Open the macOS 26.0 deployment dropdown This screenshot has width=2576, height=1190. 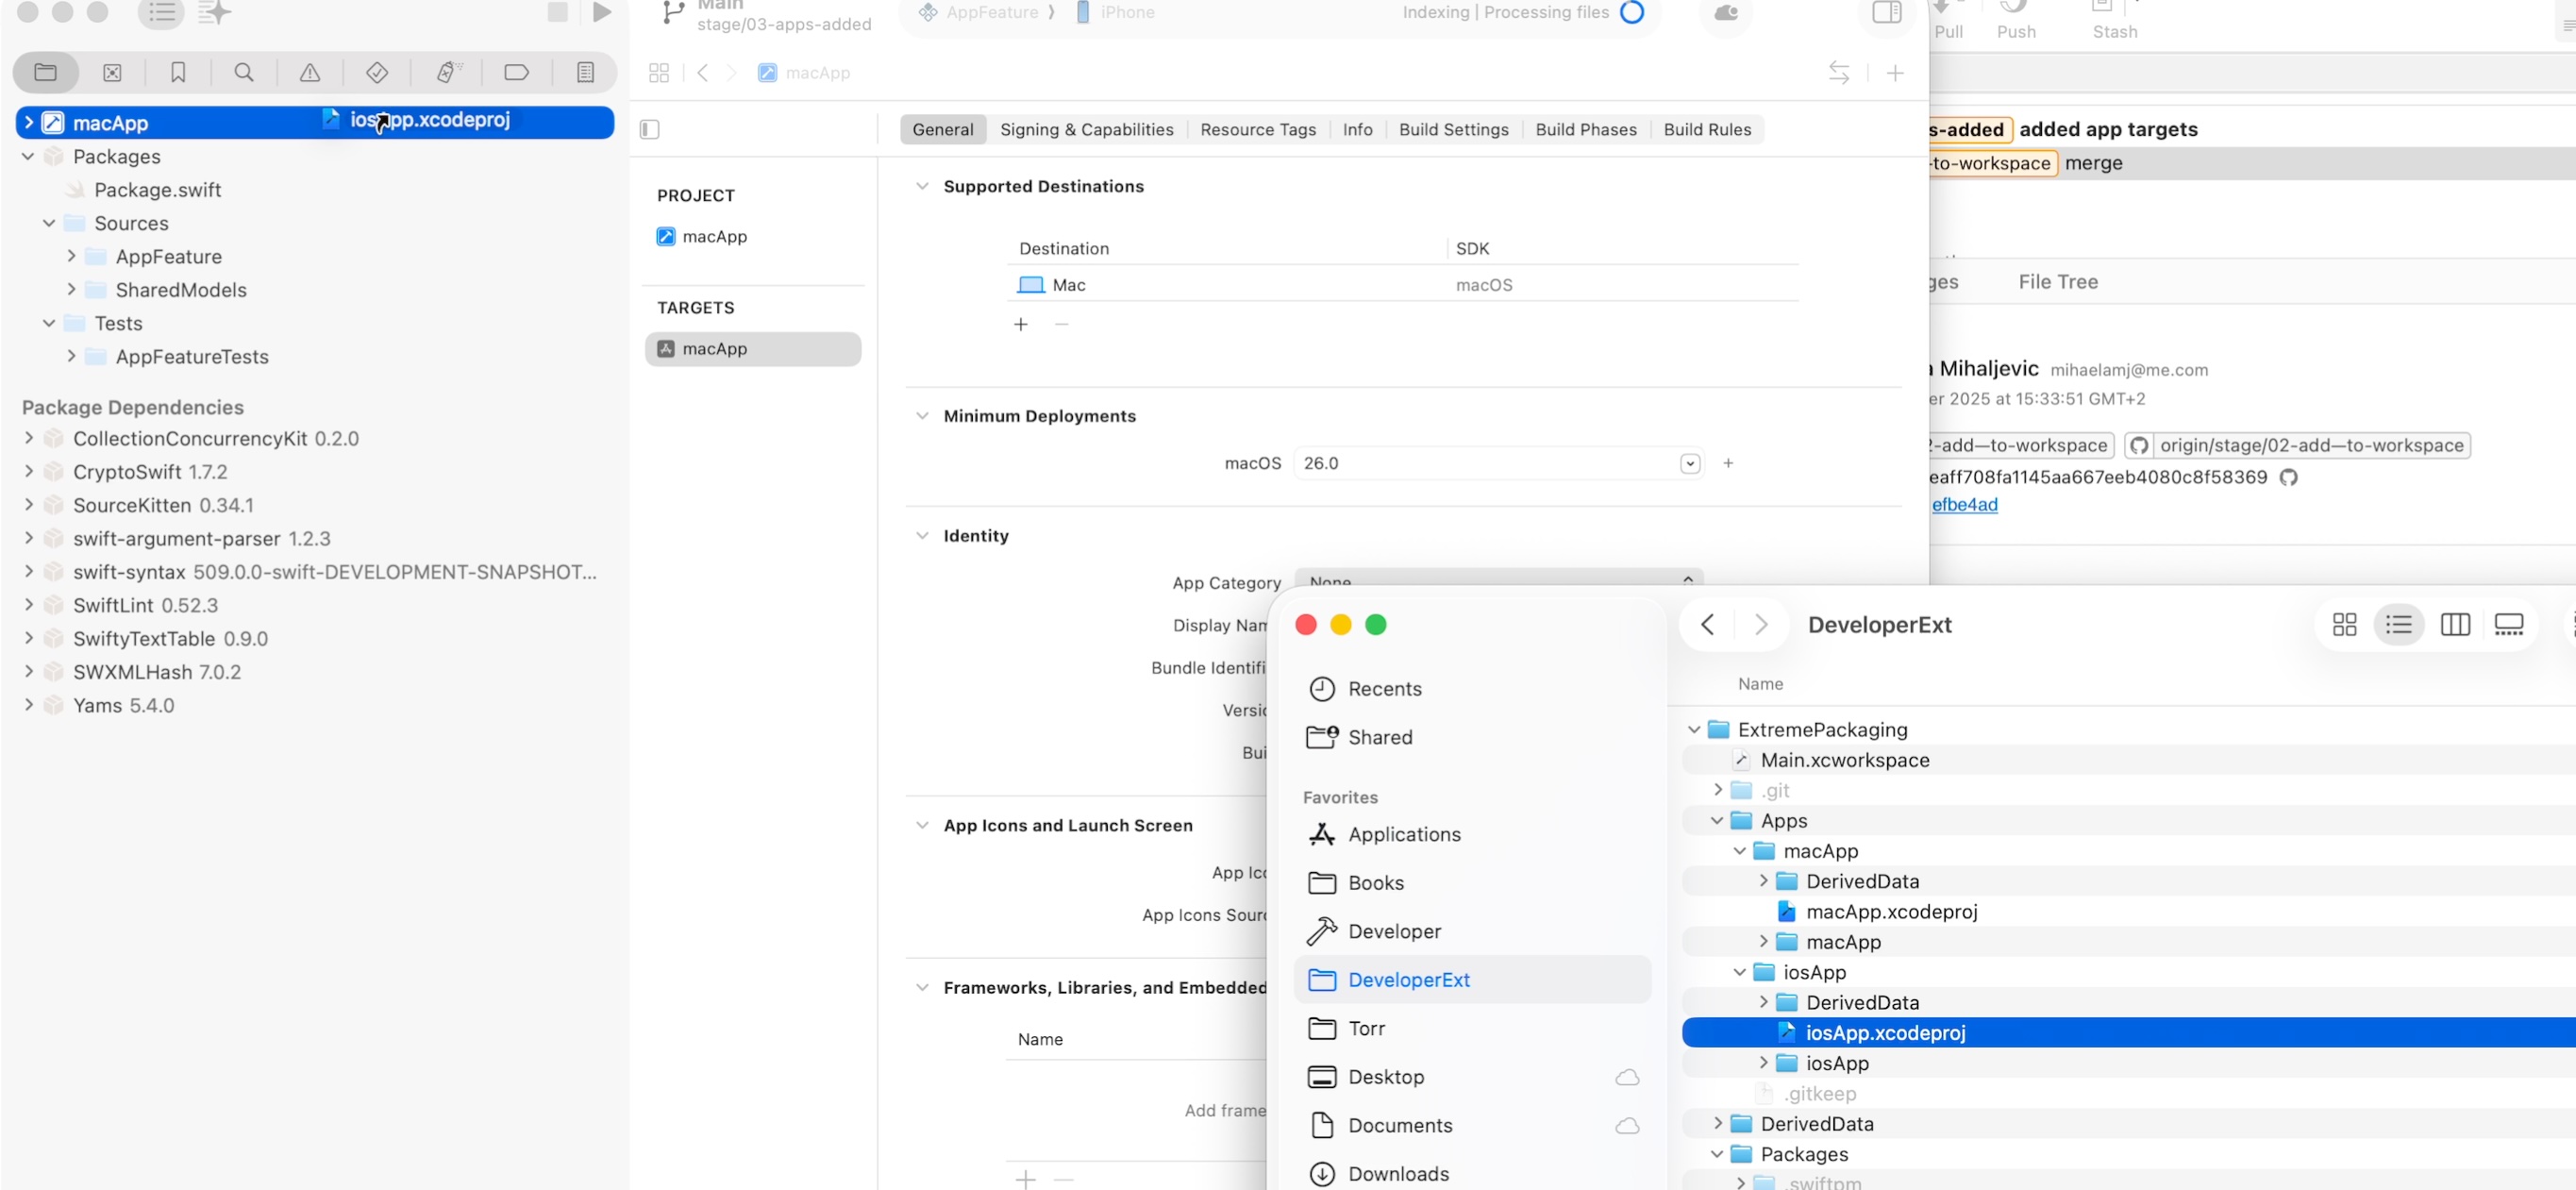click(1689, 463)
